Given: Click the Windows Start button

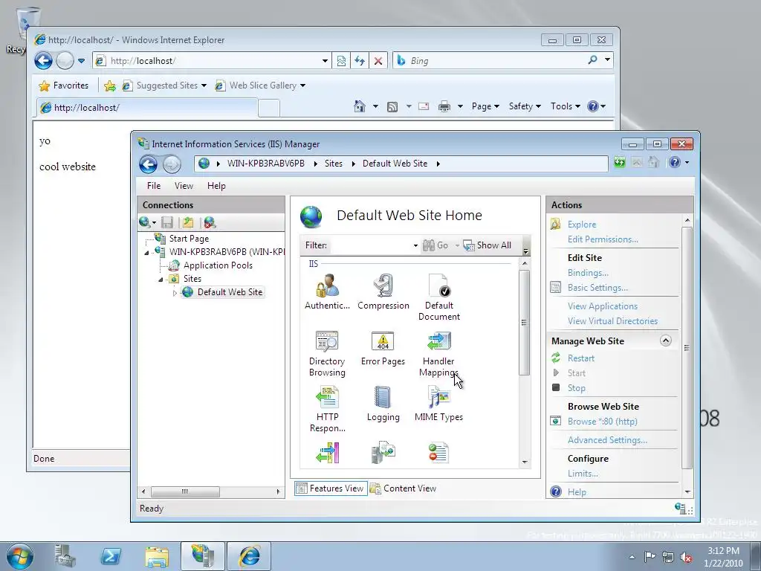Looking at the screenshot, I should [x=19, y=556].
